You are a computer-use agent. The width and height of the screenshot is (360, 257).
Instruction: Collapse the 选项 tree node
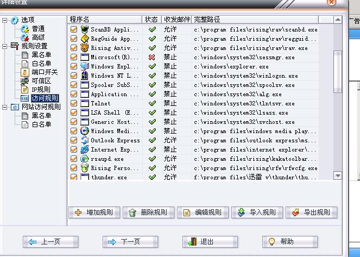click(4, 21)
